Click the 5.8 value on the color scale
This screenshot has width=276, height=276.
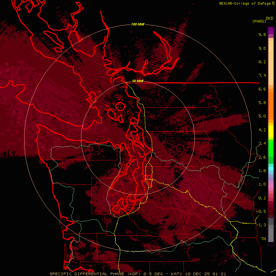pyautogui.click(x=262, y=103)
